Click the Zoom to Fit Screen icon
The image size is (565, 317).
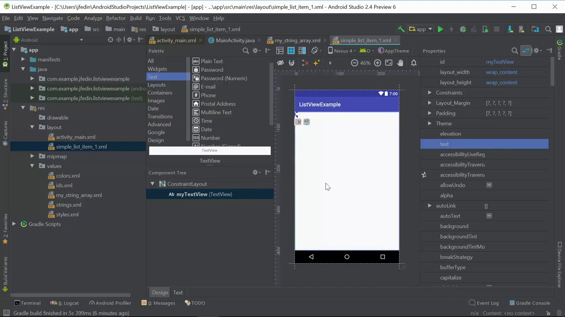(388, 63)
